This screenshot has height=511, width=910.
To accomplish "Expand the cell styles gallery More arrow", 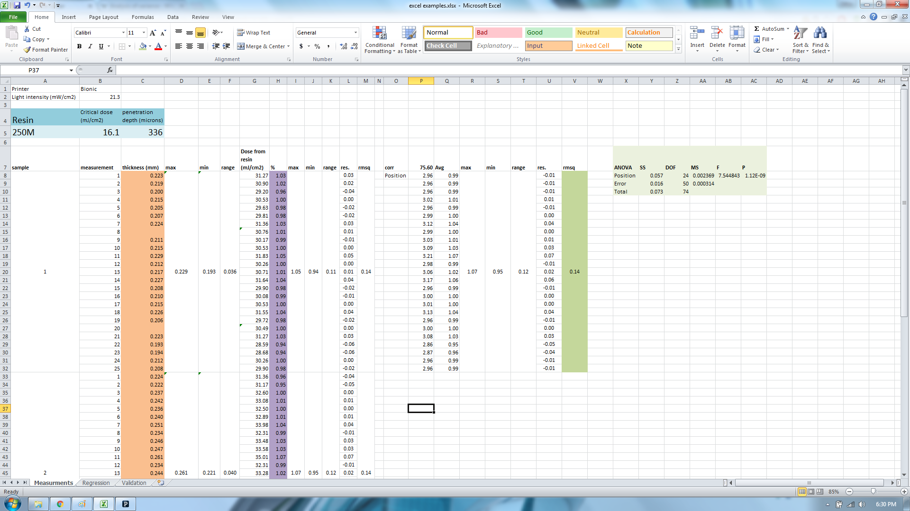I will pyautogui.click(x=678, y=49).
